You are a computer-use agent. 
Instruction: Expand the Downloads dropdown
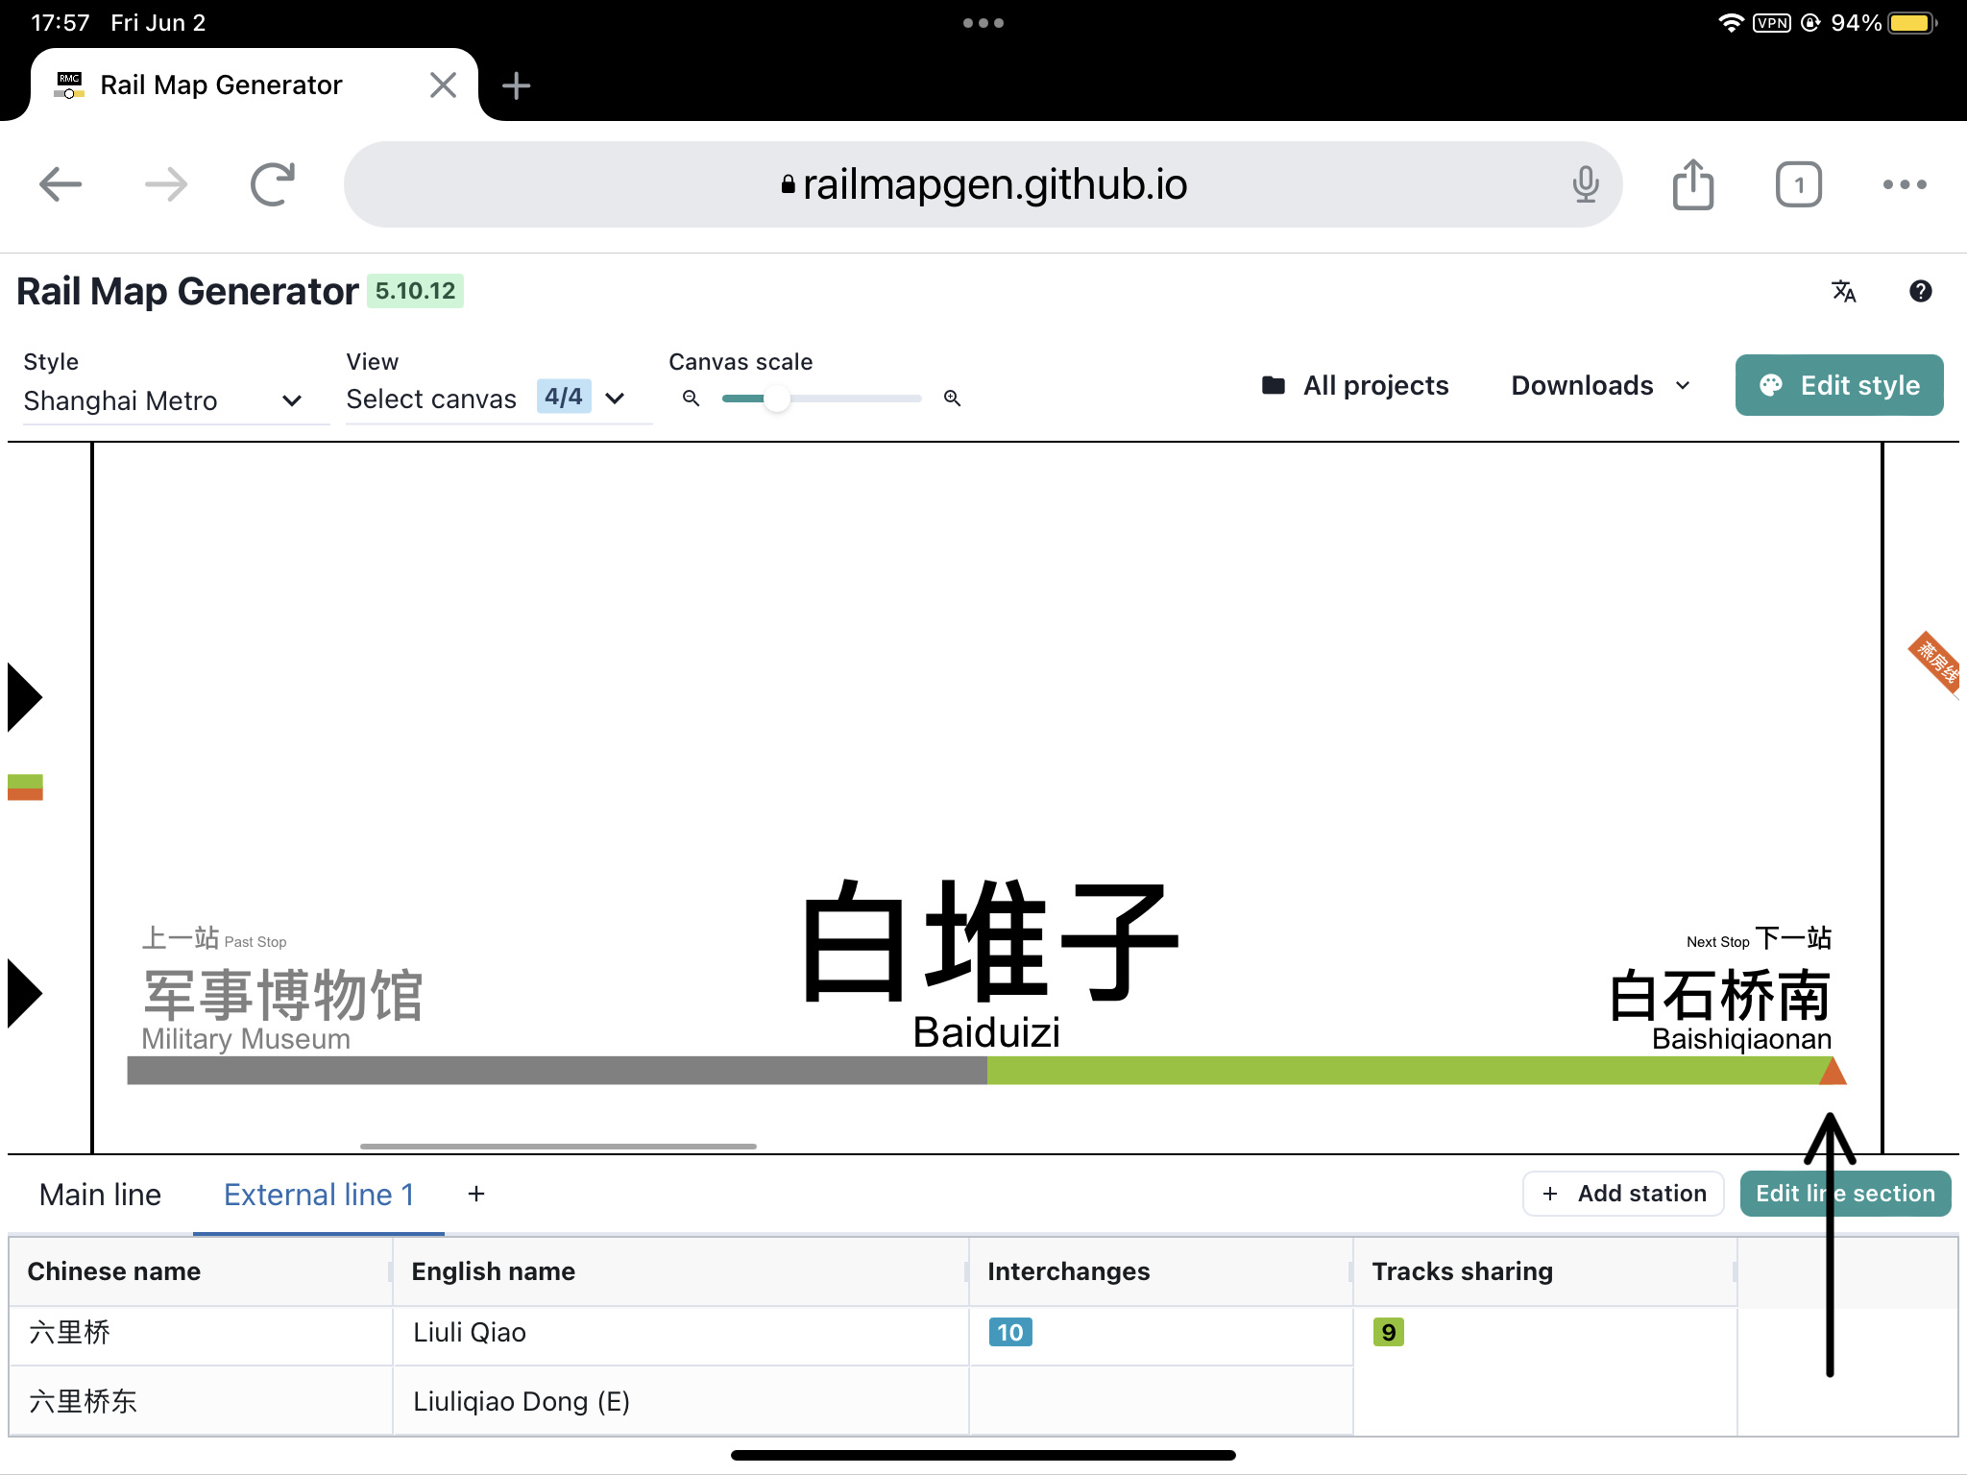click(x=1684, y=385)
